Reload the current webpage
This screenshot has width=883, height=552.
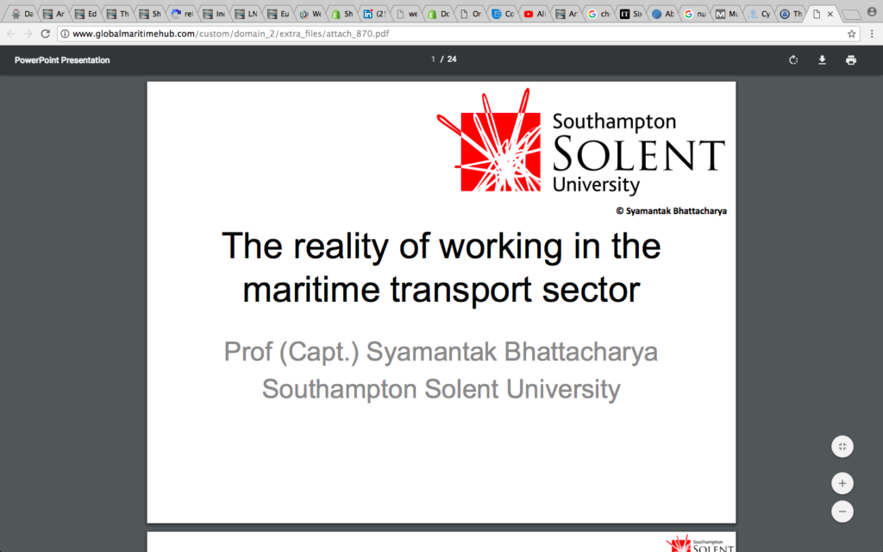pyautogui.click(x=45, y=34)
